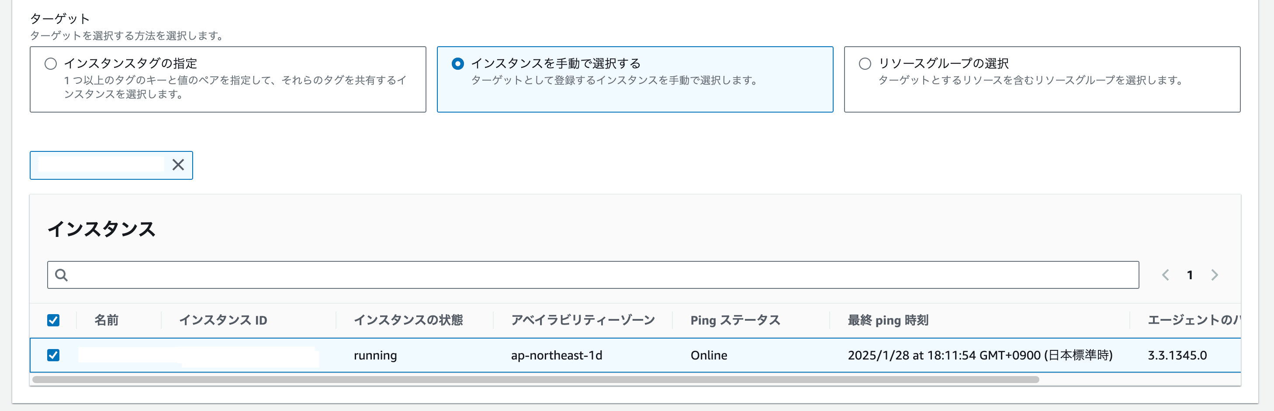
Task: Toggle the select-all instances header checkbox
Action: pyautogui.click(x=53, y=321)
